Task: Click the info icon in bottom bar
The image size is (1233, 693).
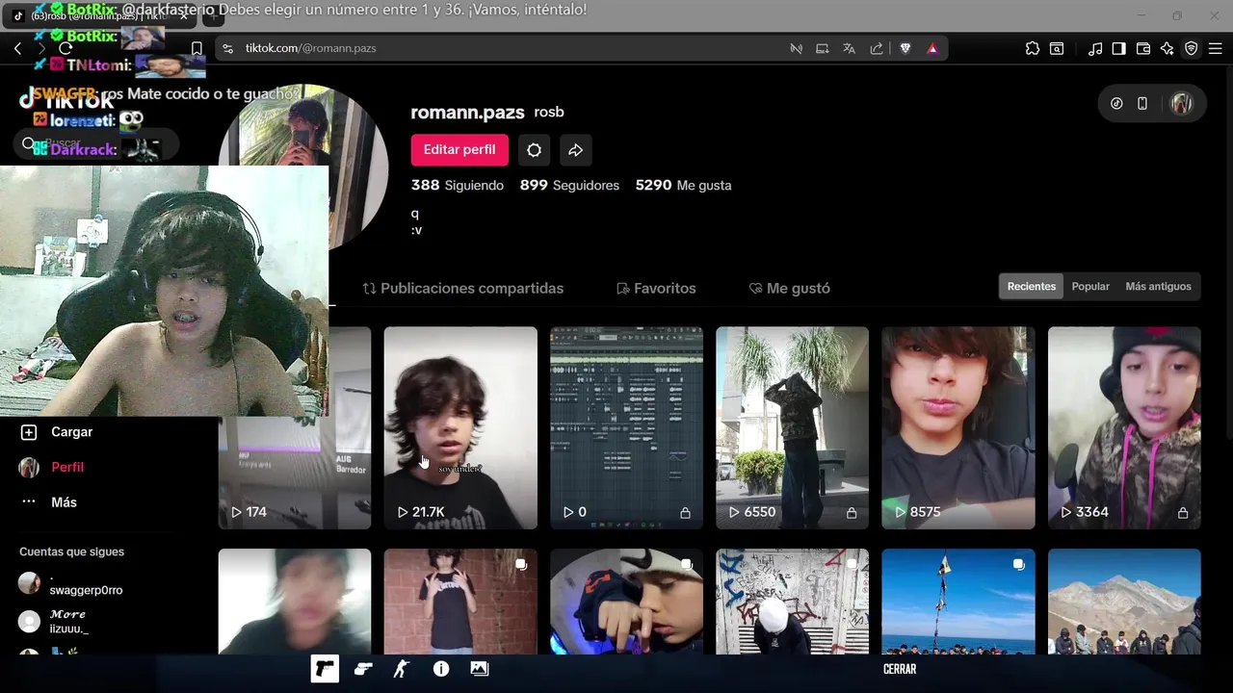Action: pos(441,669)
